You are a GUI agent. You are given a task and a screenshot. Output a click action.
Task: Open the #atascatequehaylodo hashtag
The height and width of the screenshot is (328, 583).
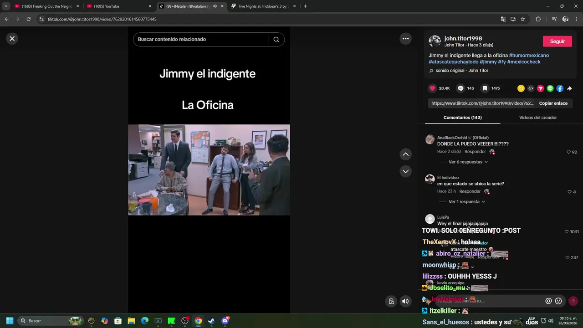coord(454,62)
